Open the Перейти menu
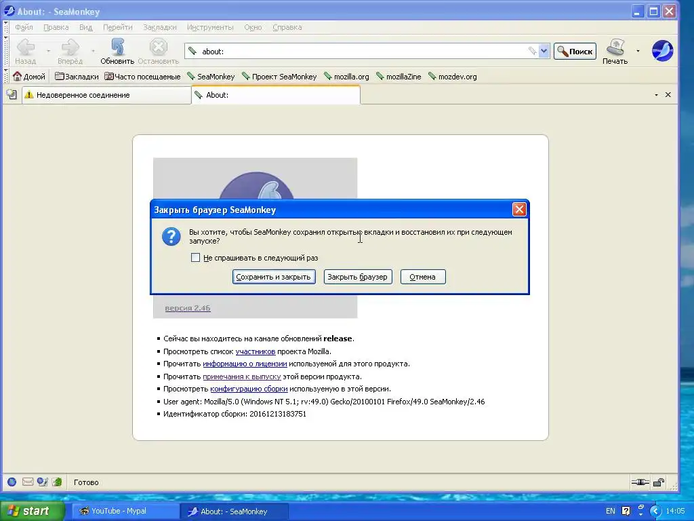This screenshot has height=521, width=694. pos(118,27)
